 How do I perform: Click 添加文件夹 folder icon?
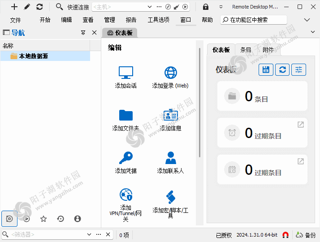[x=126, y=115]
